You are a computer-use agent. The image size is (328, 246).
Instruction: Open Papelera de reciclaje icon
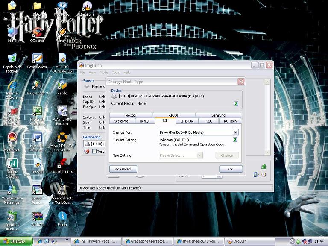point(12,63)
